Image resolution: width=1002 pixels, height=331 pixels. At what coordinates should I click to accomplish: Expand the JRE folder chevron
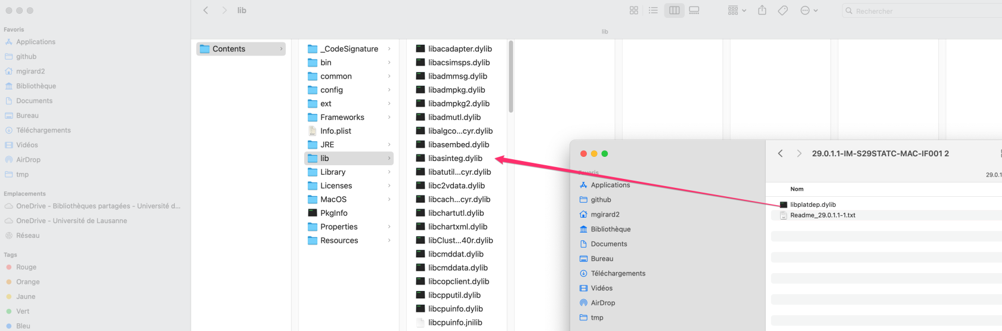(x=389, y=145)
